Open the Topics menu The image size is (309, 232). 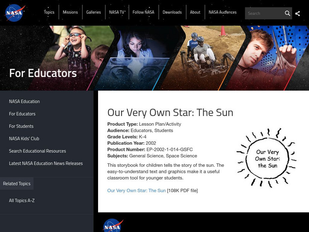pyautogui.click(x=49, y=12)
